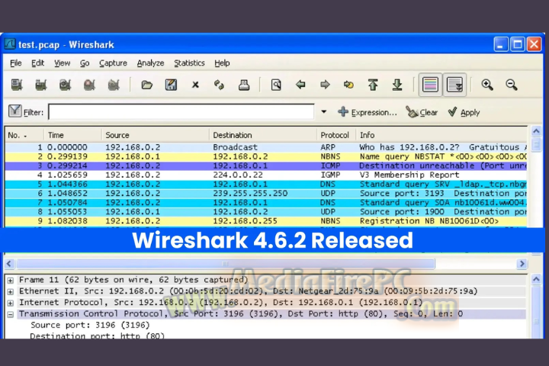Click the filter text input field
This screenshot has width=549, height=366.
(181, 112)
